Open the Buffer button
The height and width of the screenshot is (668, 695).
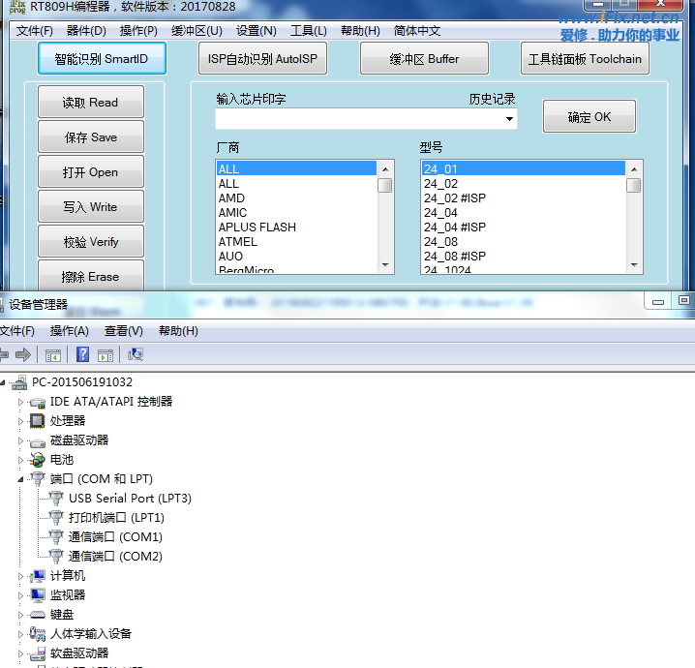pyautogui.click(x=424, y=58)
